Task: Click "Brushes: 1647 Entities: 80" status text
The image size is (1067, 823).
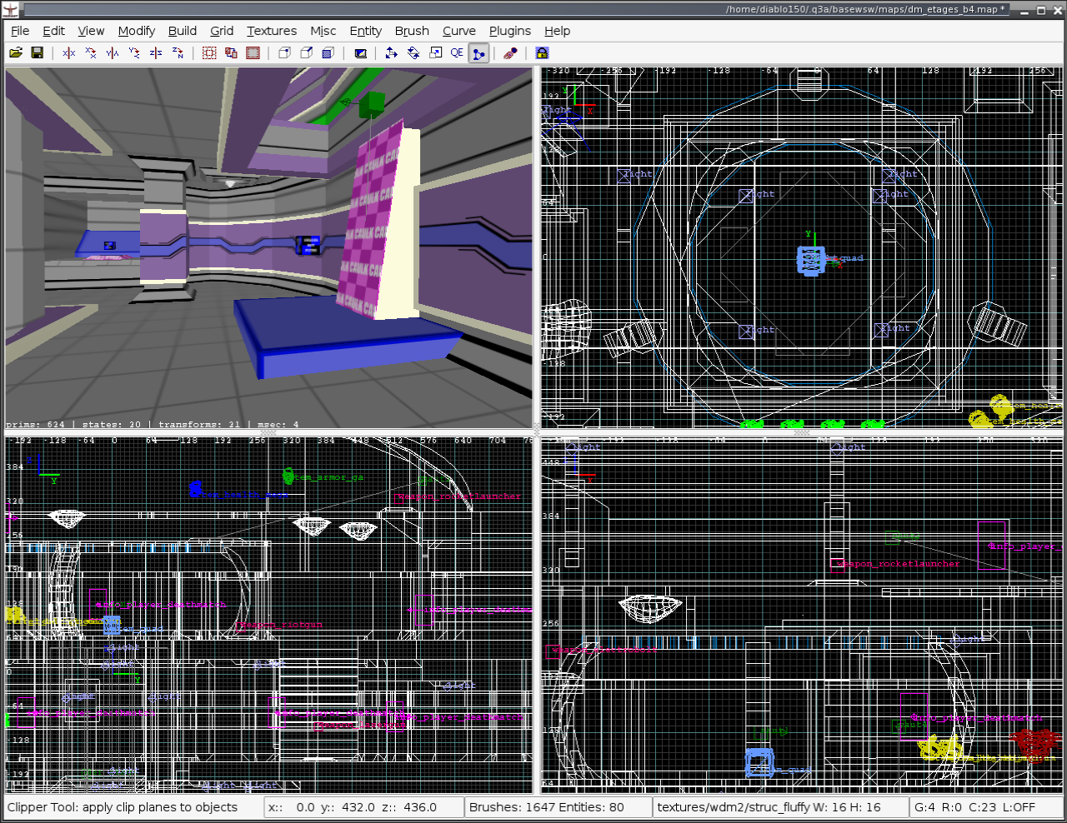Action: (547, 807)
